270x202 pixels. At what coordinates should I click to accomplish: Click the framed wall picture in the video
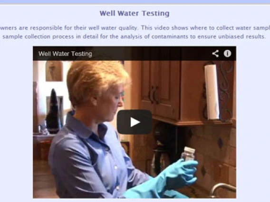click(x=54, y=71)
